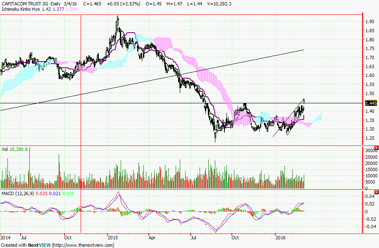This screenshot has height=248, width=379.
Task: Click the -0.04 MACD axis label
Action: [x=371, y=227]
